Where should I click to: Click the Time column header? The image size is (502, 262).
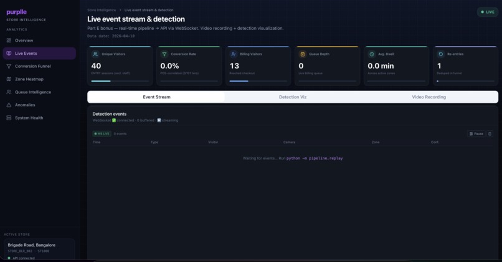97,142
